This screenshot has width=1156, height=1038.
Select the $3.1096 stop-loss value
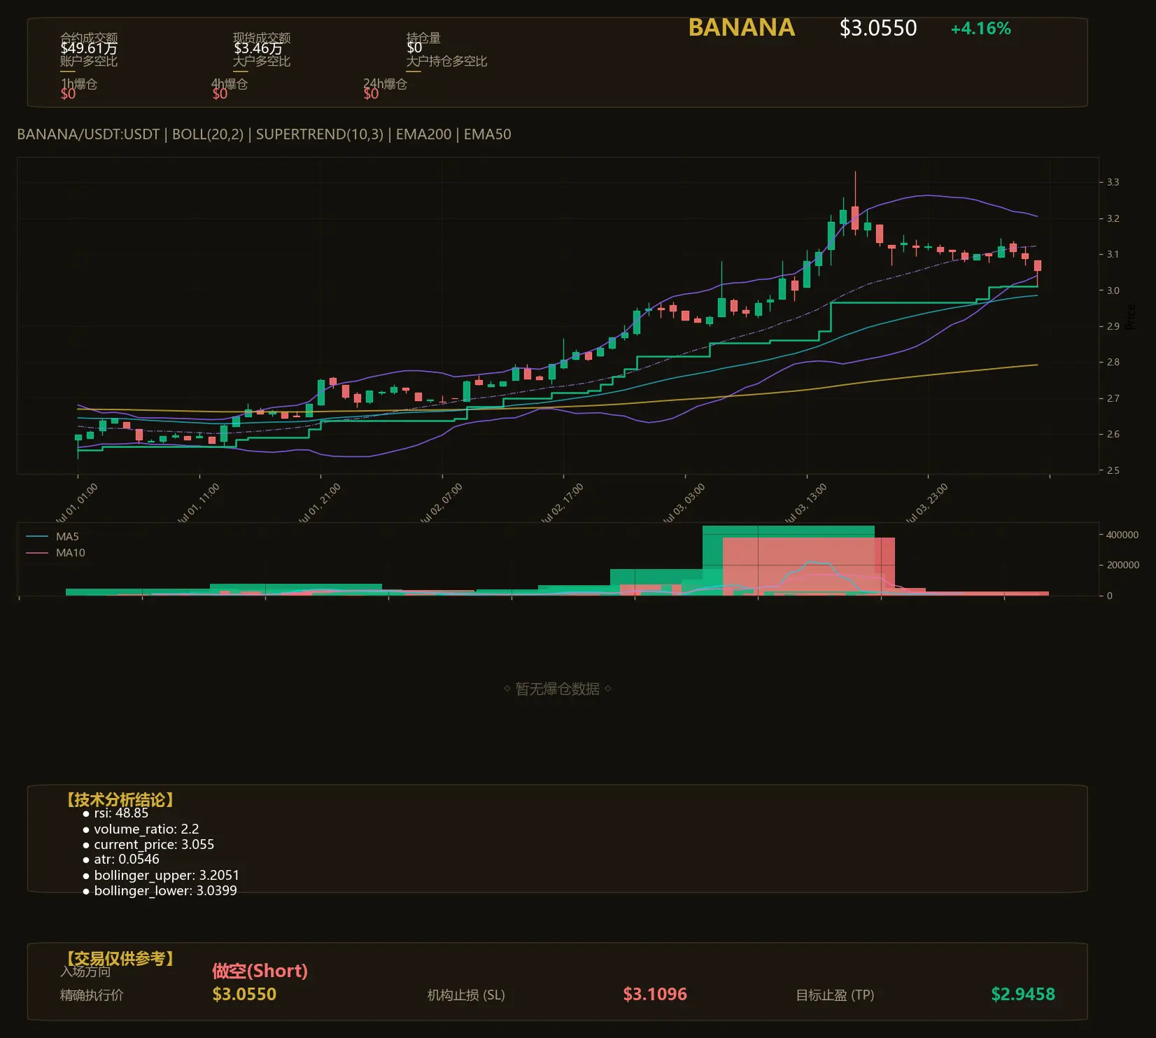655,995
